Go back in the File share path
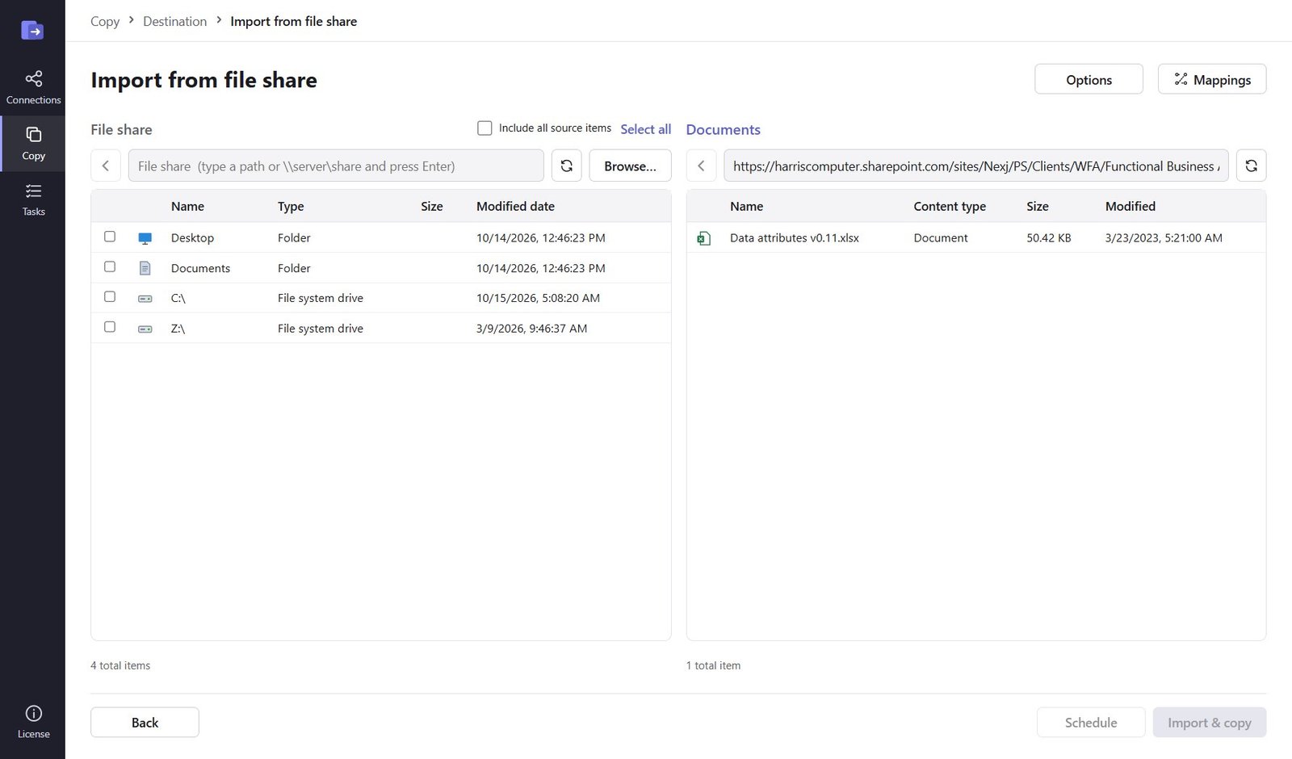The height and width of the screenshot is (759, 1292). click(105, 166)
